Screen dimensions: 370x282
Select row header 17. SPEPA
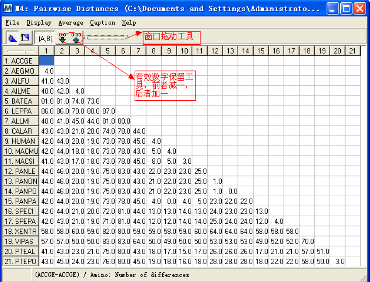(21, 222)
